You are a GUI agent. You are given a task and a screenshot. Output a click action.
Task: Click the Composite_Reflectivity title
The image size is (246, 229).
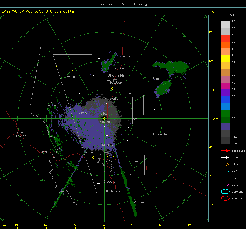(123, 4)
